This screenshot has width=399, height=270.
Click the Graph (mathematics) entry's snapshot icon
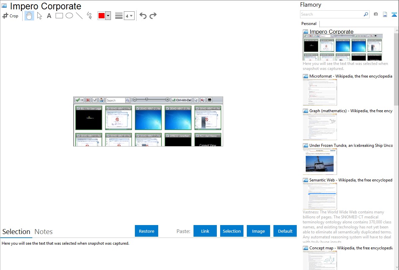point(305,111)
